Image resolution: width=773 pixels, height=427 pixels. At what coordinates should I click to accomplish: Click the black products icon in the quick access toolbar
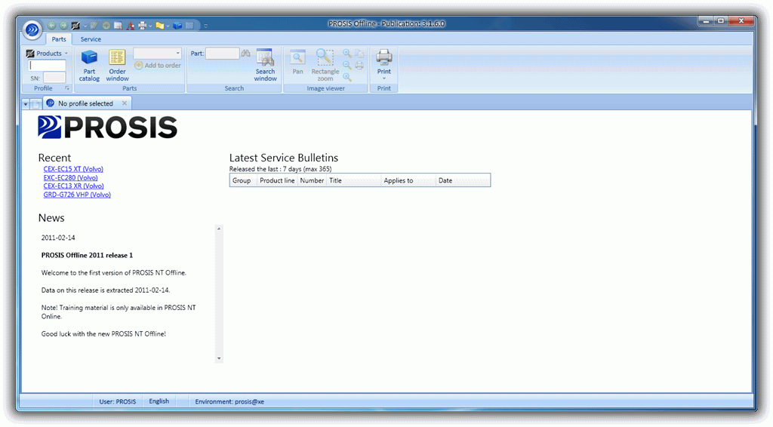click(75, 26)
